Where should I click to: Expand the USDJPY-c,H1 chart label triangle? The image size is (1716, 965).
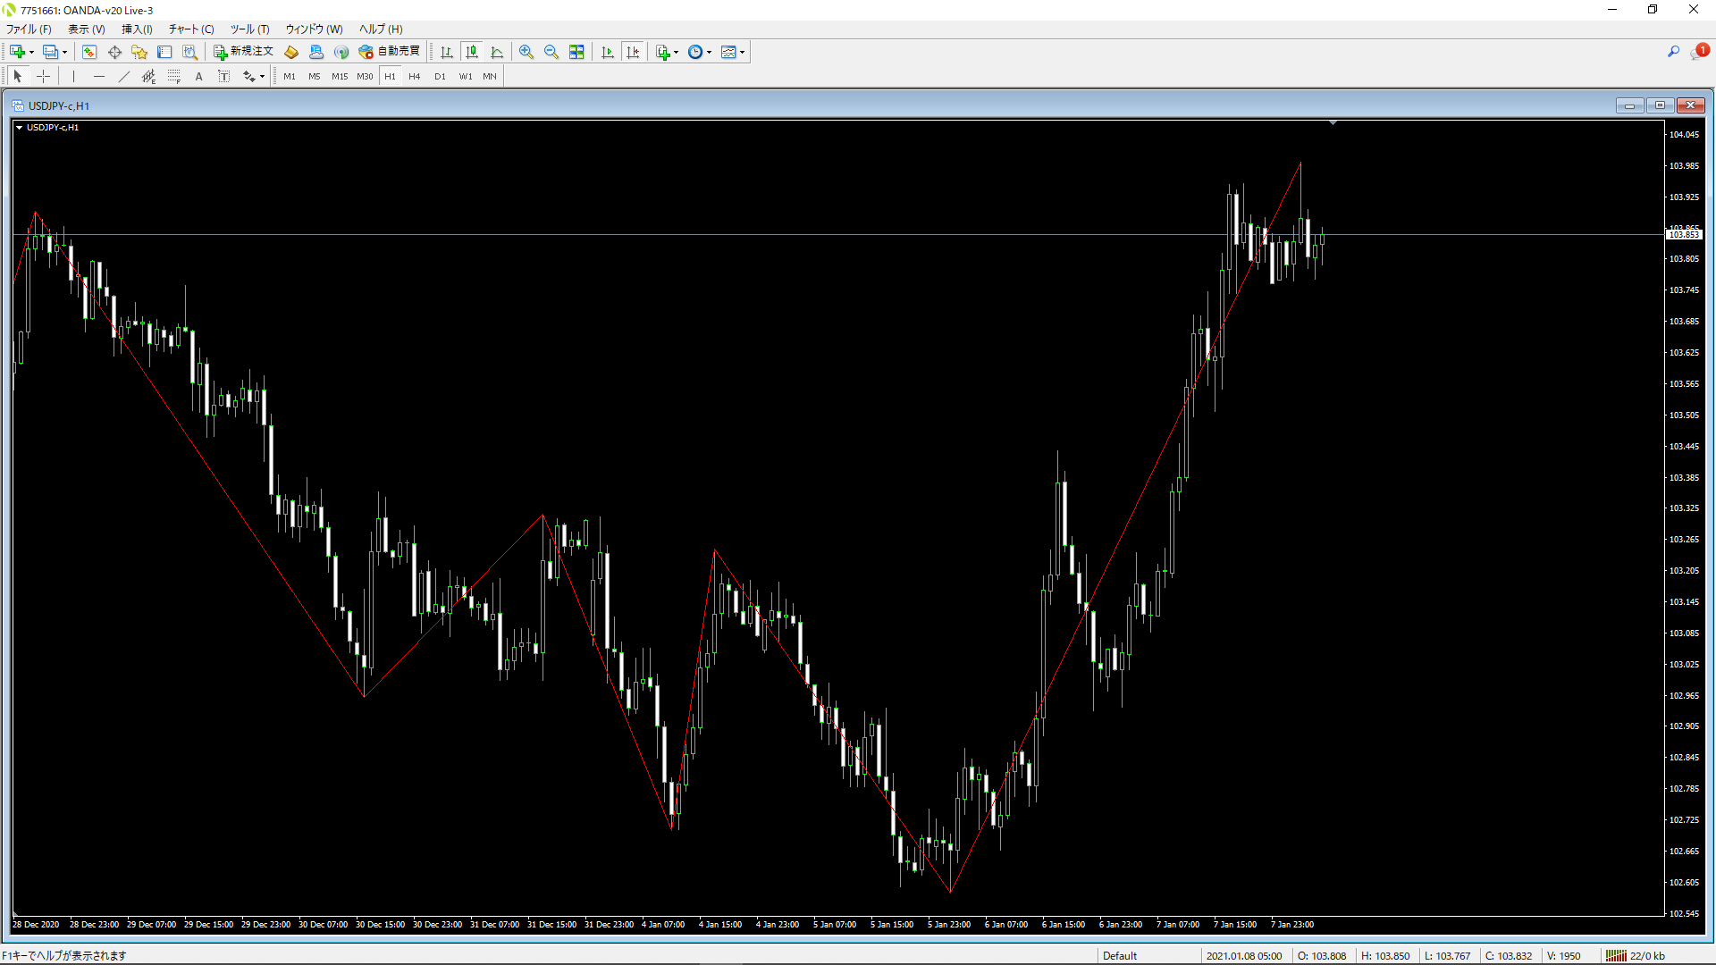19,128
